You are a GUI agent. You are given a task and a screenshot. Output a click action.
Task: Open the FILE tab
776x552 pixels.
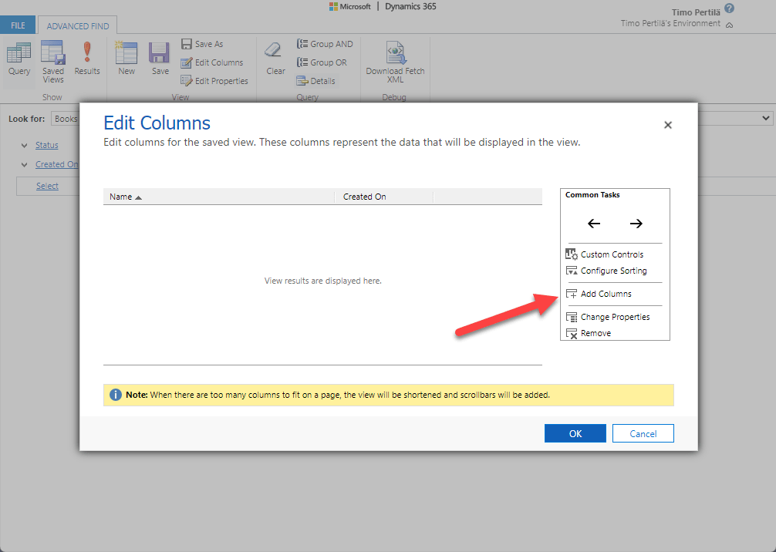(x=18, y=25)
